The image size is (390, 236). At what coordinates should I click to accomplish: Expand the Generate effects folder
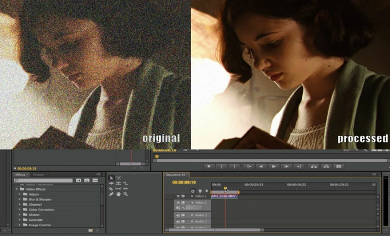pos(19,220)
